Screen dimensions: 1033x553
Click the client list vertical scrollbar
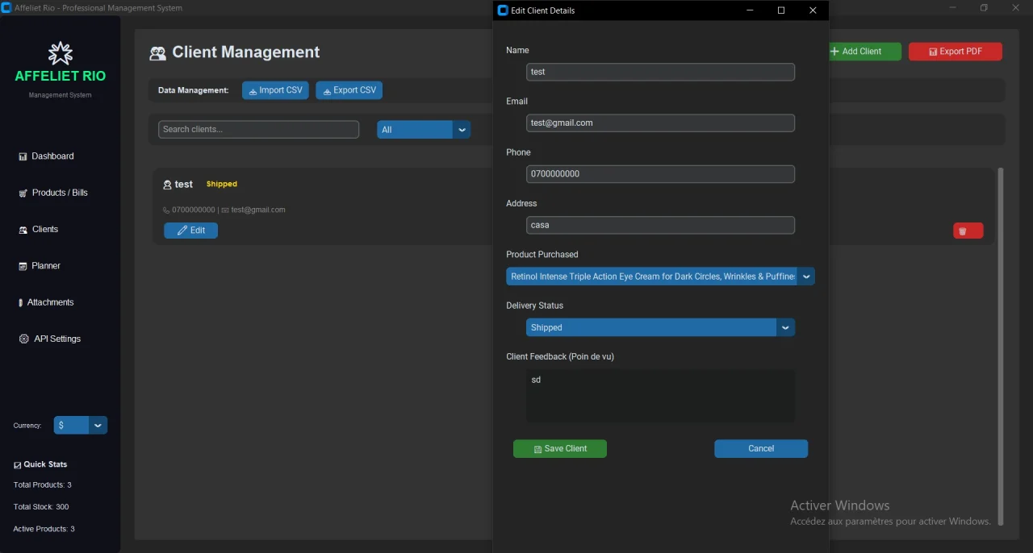pyautogui.click(x=1001, y=347)
